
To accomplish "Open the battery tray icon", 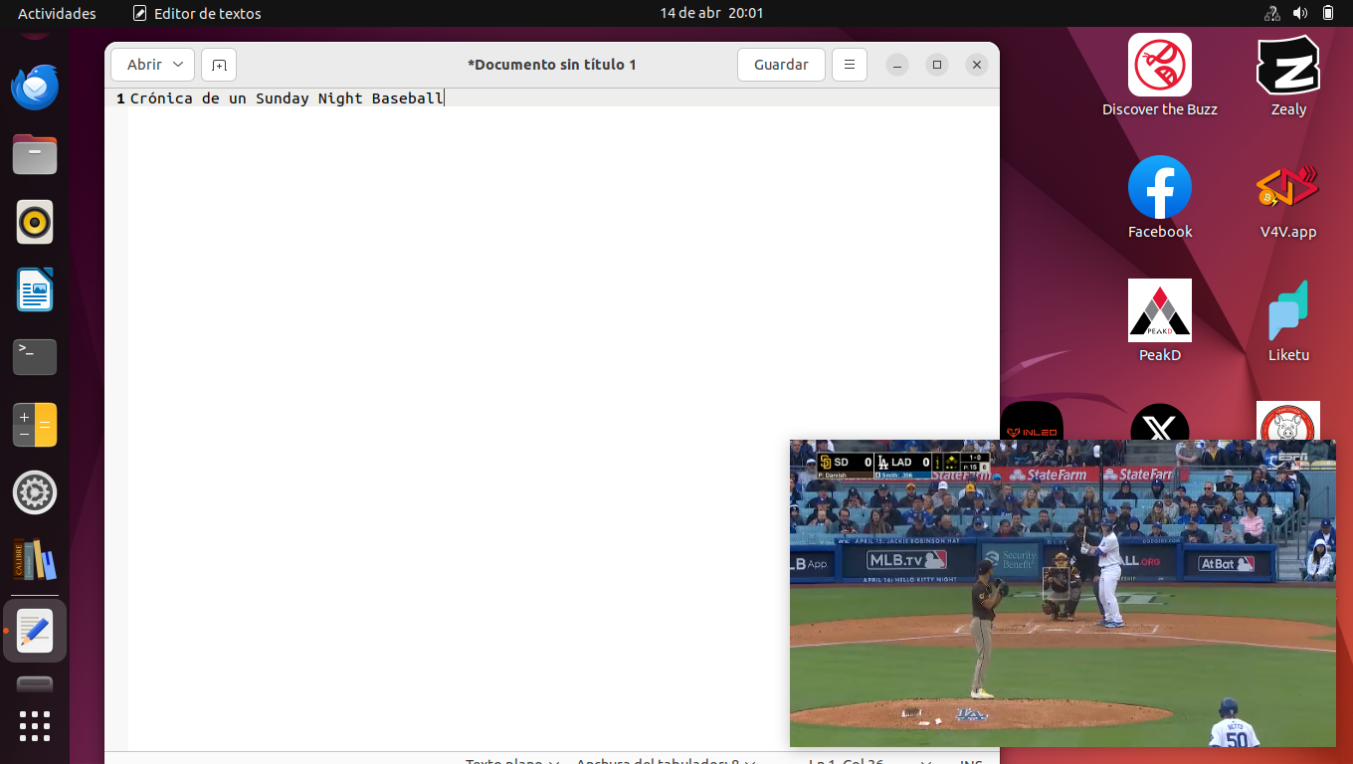I will coord(1328,13).
